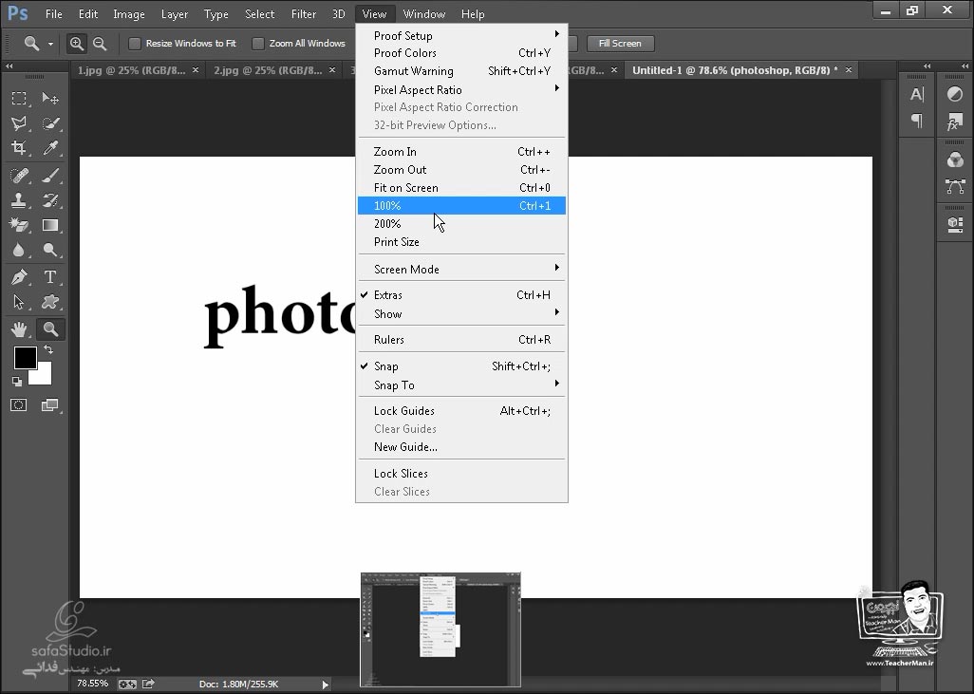This screenshot has width=974, height=694.
Task: Open the Paths panel icon
Action: 955,186
